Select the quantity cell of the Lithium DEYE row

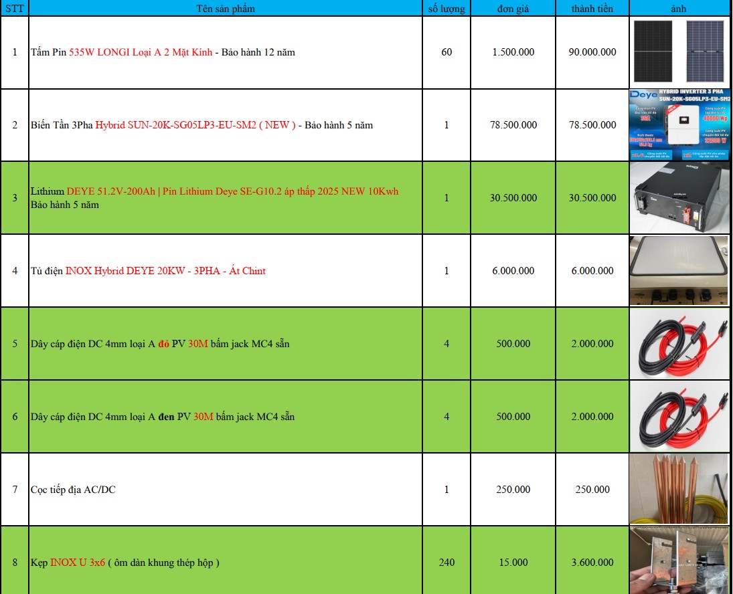(x=446, y=198)
